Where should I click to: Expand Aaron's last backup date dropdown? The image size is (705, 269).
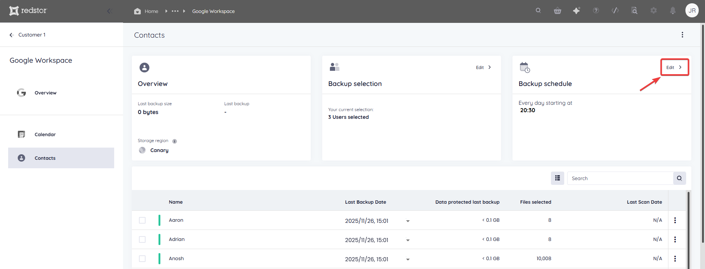(x=408, y=221)
